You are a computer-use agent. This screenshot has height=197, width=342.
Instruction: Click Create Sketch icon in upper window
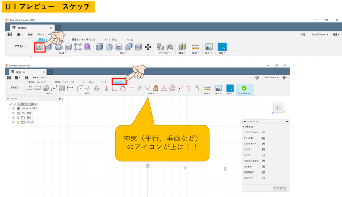tap(40, 47)
